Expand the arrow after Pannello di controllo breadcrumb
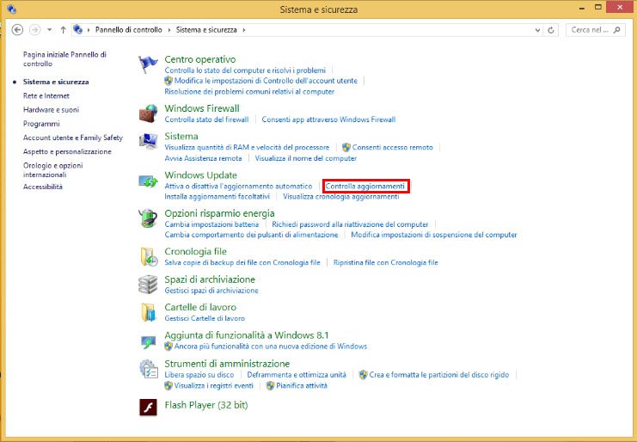 pyautogui.click(x=169, y=30)
